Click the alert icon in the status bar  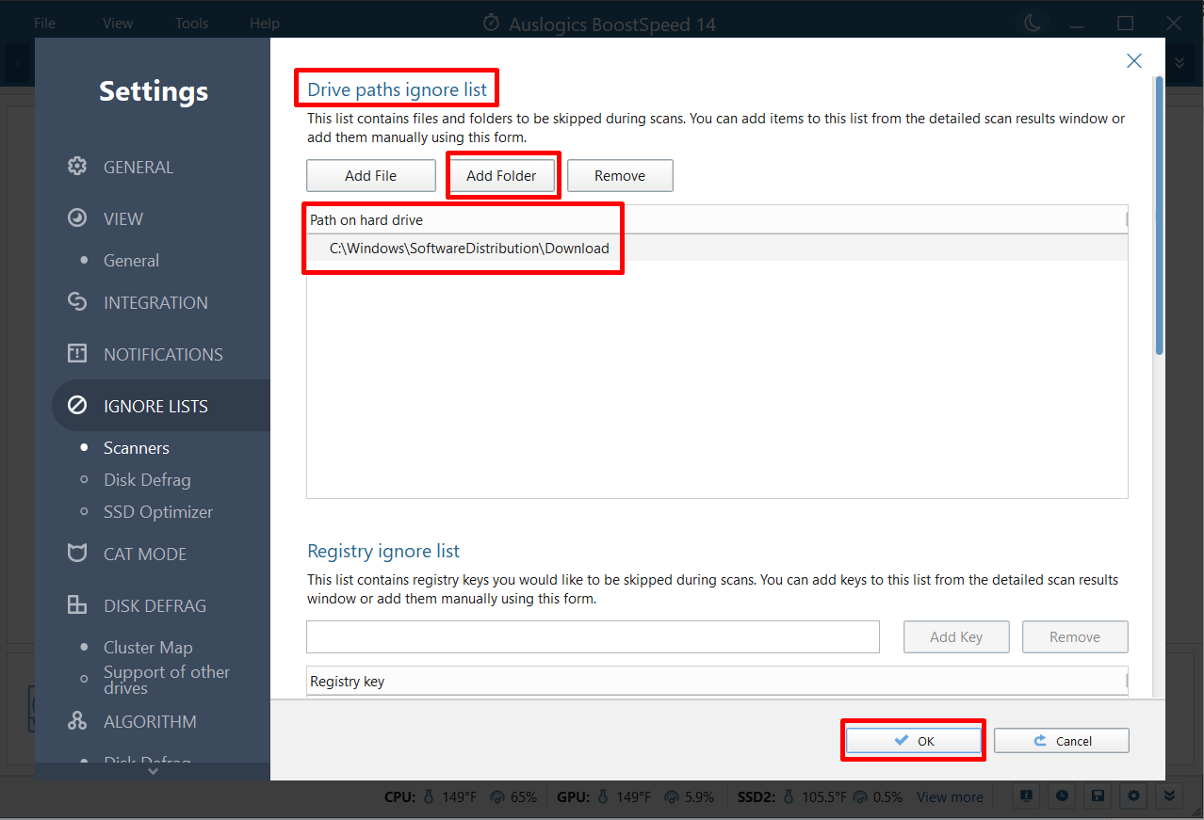[1027, 796]
